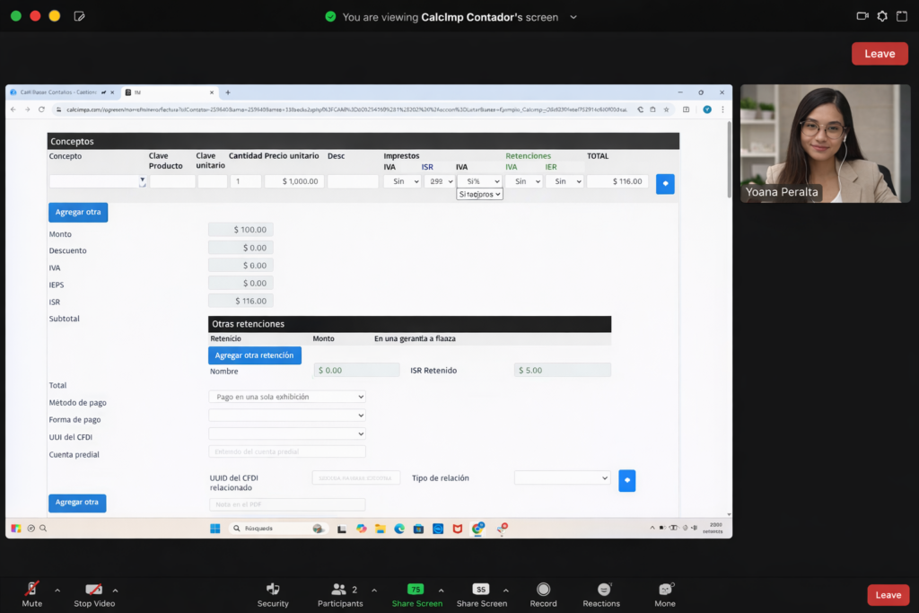Viewport: 919px width, 613px height.
Task: Expand the audio options arrow next to Mute
Action: point(57,590)
